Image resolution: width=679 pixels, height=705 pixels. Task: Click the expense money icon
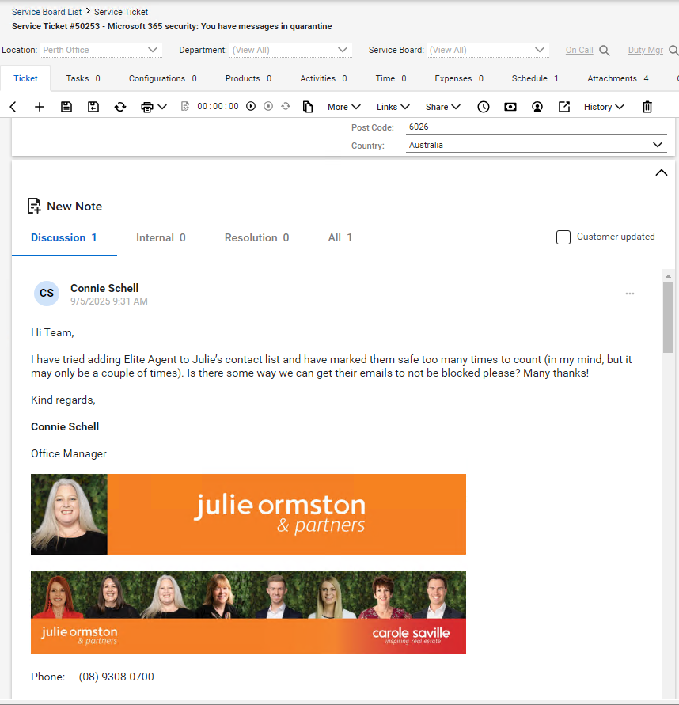pos(510,107)
